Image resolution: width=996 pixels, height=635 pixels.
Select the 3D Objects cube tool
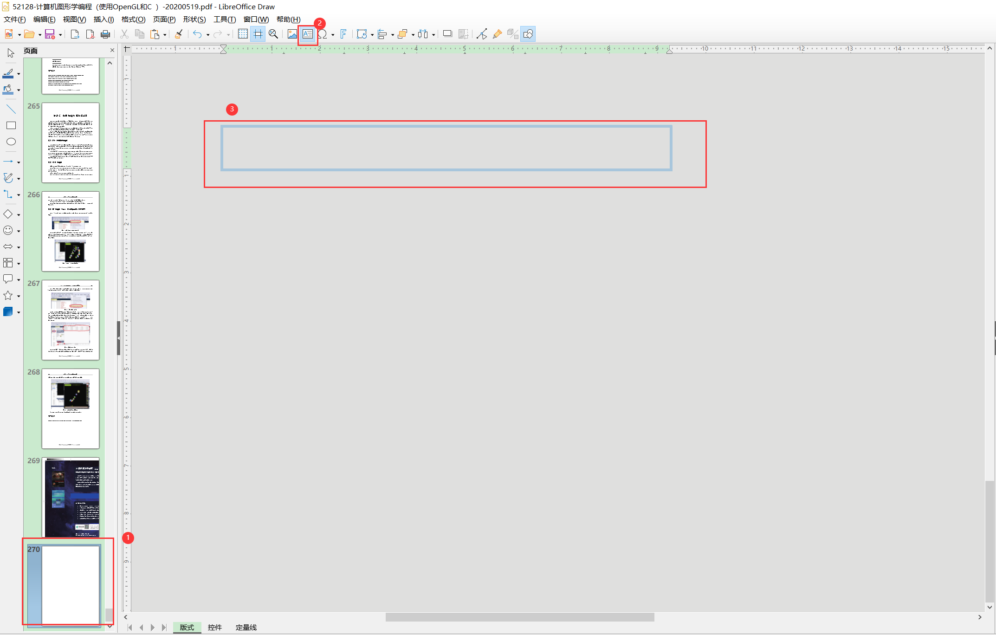tap(8, 311)
